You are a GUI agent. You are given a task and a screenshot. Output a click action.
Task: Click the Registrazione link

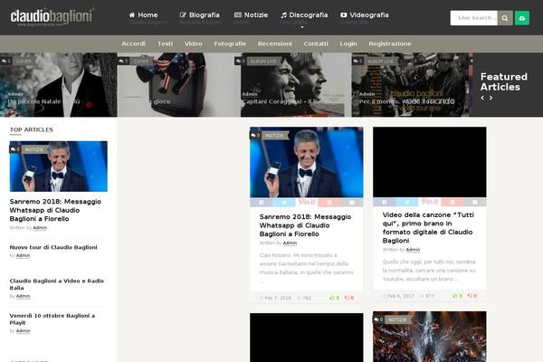click(390, 44)
